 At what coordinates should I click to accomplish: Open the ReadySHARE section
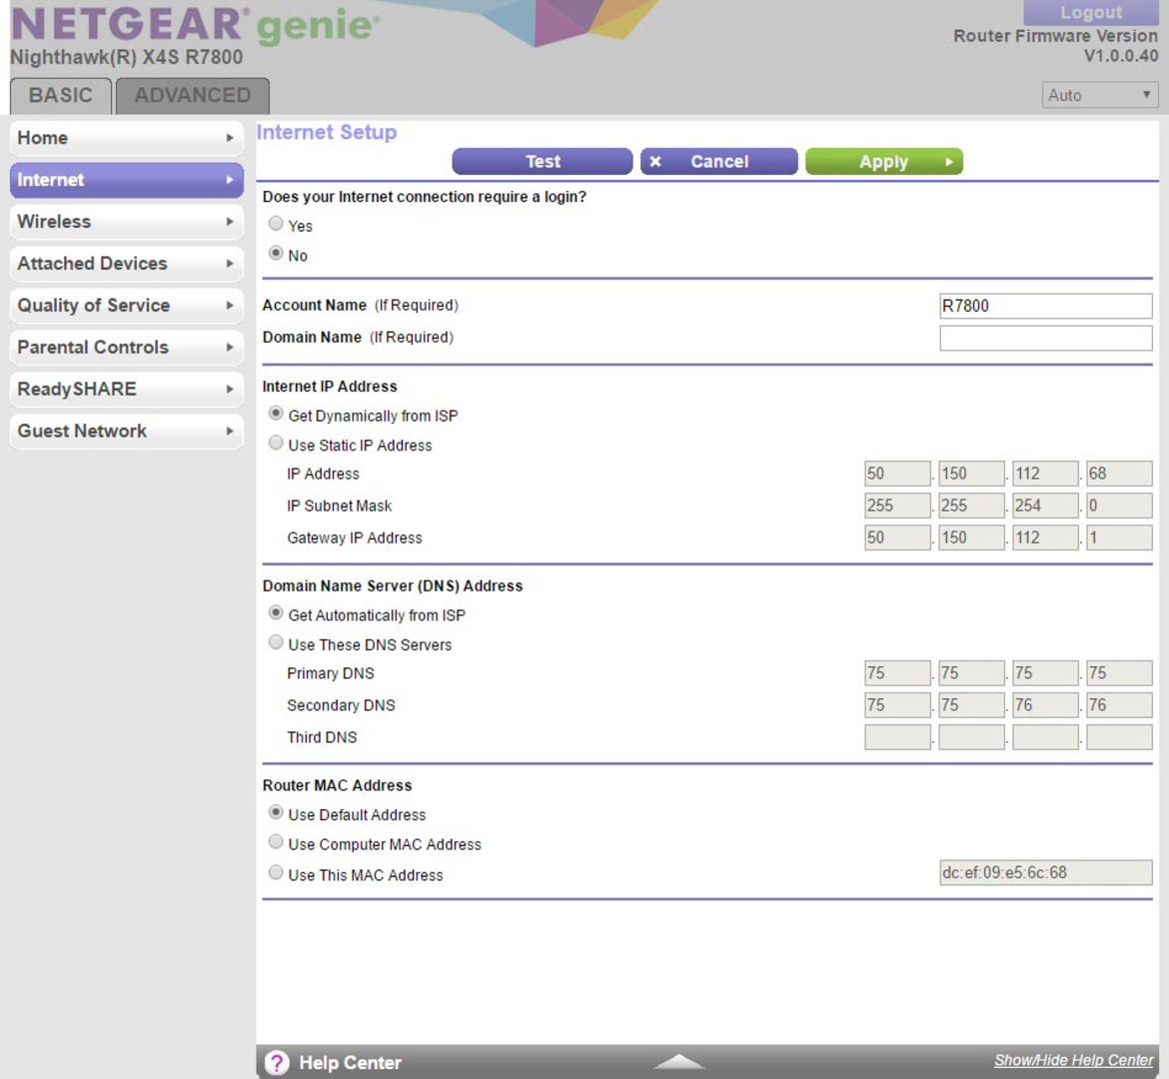click(127, 389)
